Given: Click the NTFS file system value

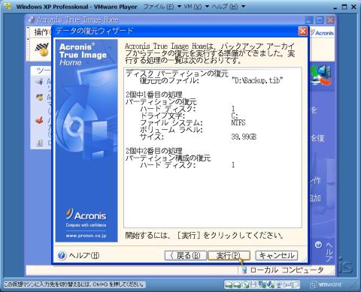Looking at the screenshot, I should click(238, 122).
